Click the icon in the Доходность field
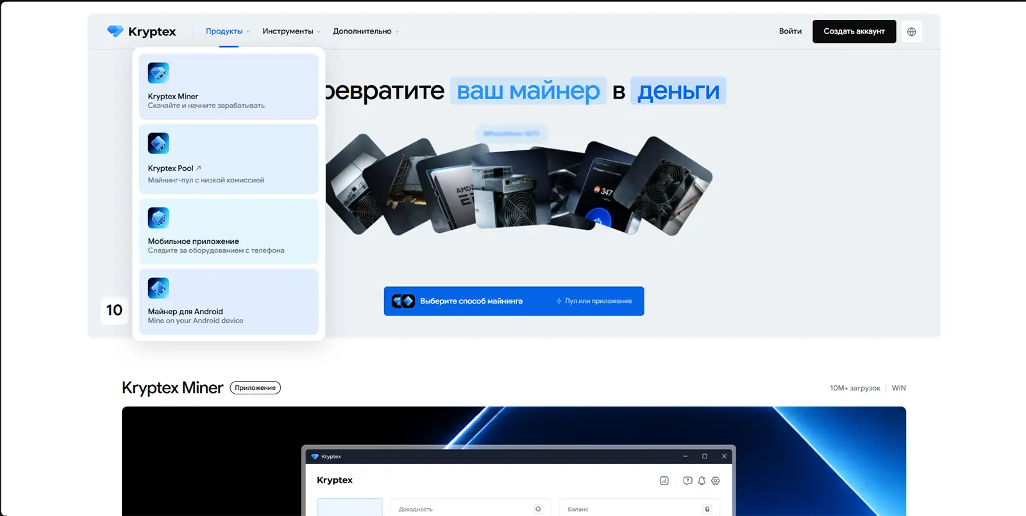The width and height of the screenshot is (1026, 516). (x=538, y=509)
